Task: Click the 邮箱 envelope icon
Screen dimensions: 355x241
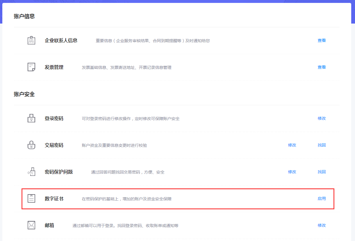Action: click(x=31, y=225)
